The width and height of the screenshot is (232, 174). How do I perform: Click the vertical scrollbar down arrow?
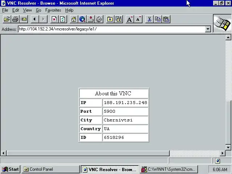[228, 147]
